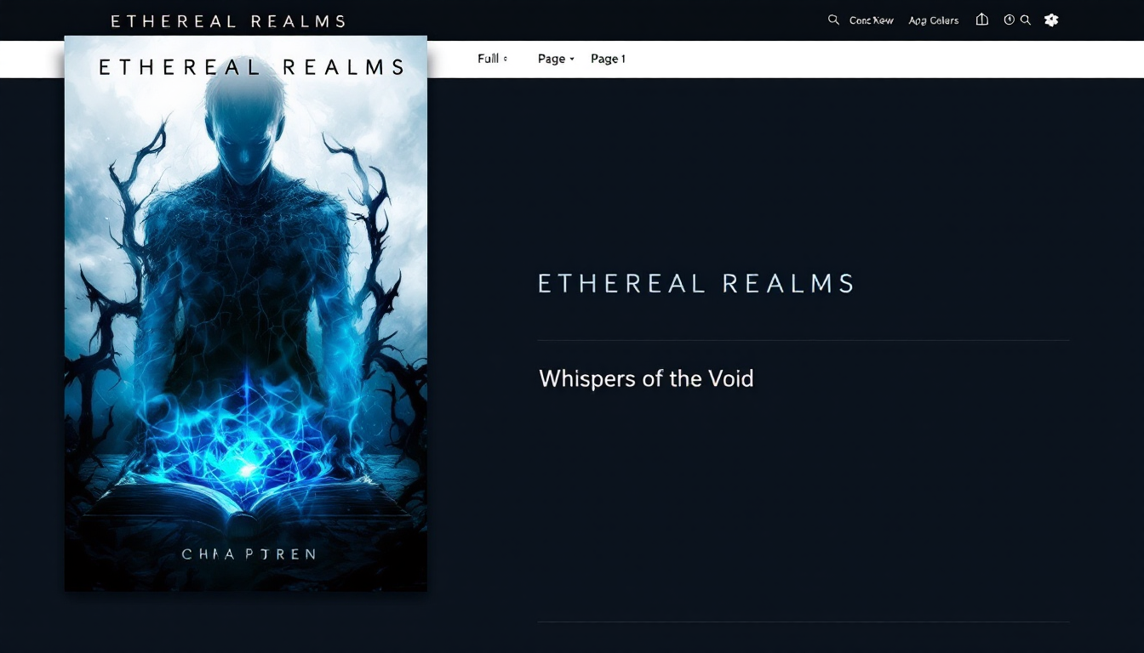Open the Page dropdown menu
Viewport: 1144px width, 653px height.
[556, 59]
